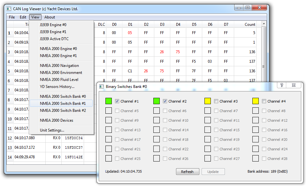This screenshot has height=187, width=307.
Task: Click CAN ID cell 15FD0C34
Action: tap(73, 138)
